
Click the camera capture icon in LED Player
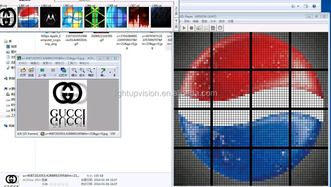[213, 28]
